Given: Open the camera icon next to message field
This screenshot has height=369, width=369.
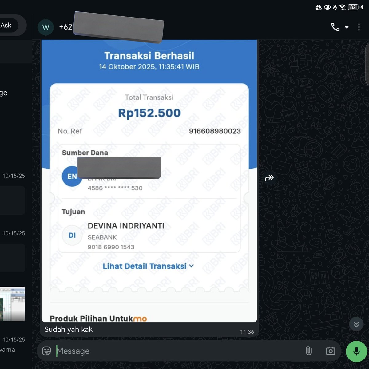Looking at the screenshot, I should point(330,351).
